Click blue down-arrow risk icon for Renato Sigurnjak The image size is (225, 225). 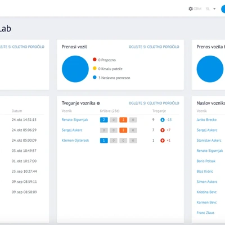click(163, 120)
